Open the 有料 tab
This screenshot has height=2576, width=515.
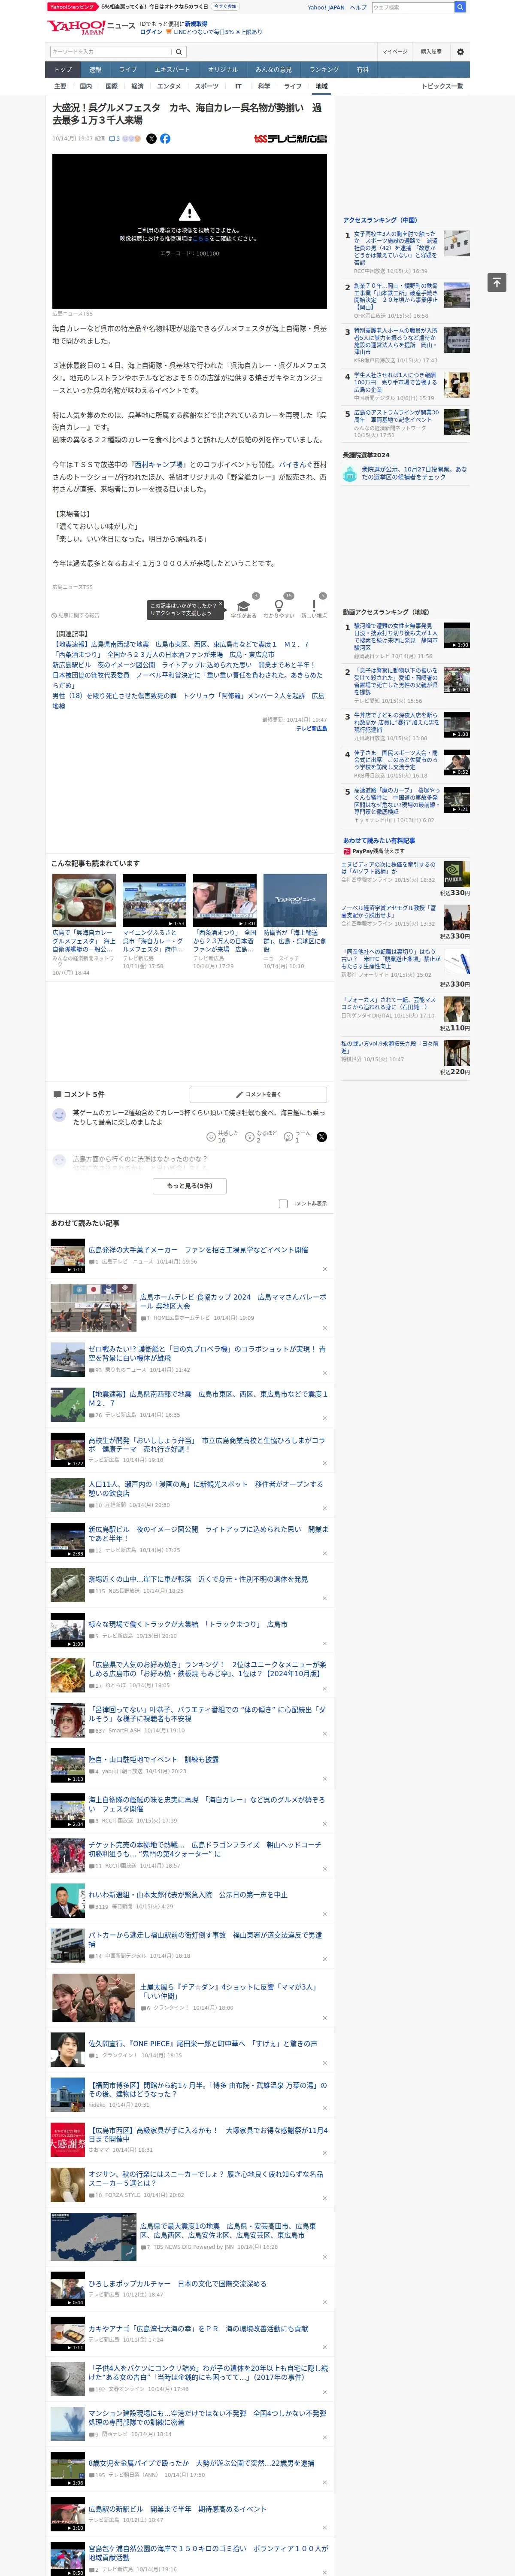[x=363, y=70]
